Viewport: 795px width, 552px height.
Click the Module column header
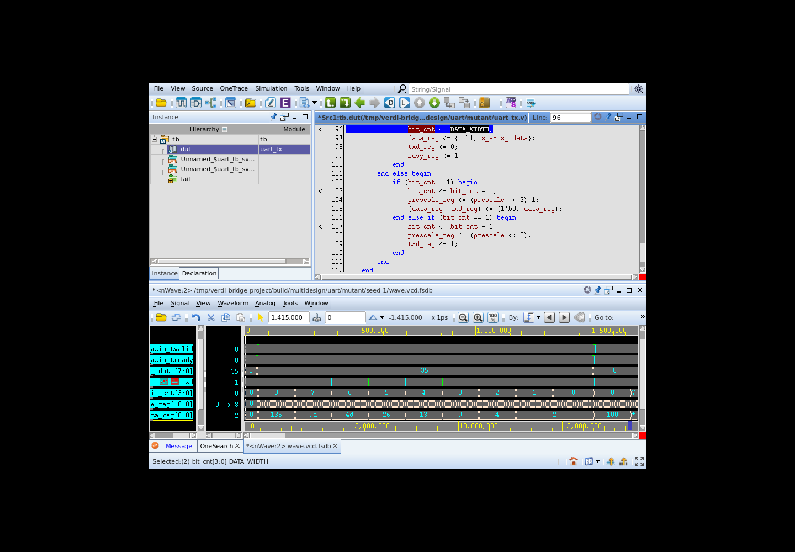pos(284,129)
